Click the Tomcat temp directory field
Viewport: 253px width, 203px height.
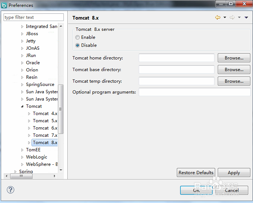(177, 81)
